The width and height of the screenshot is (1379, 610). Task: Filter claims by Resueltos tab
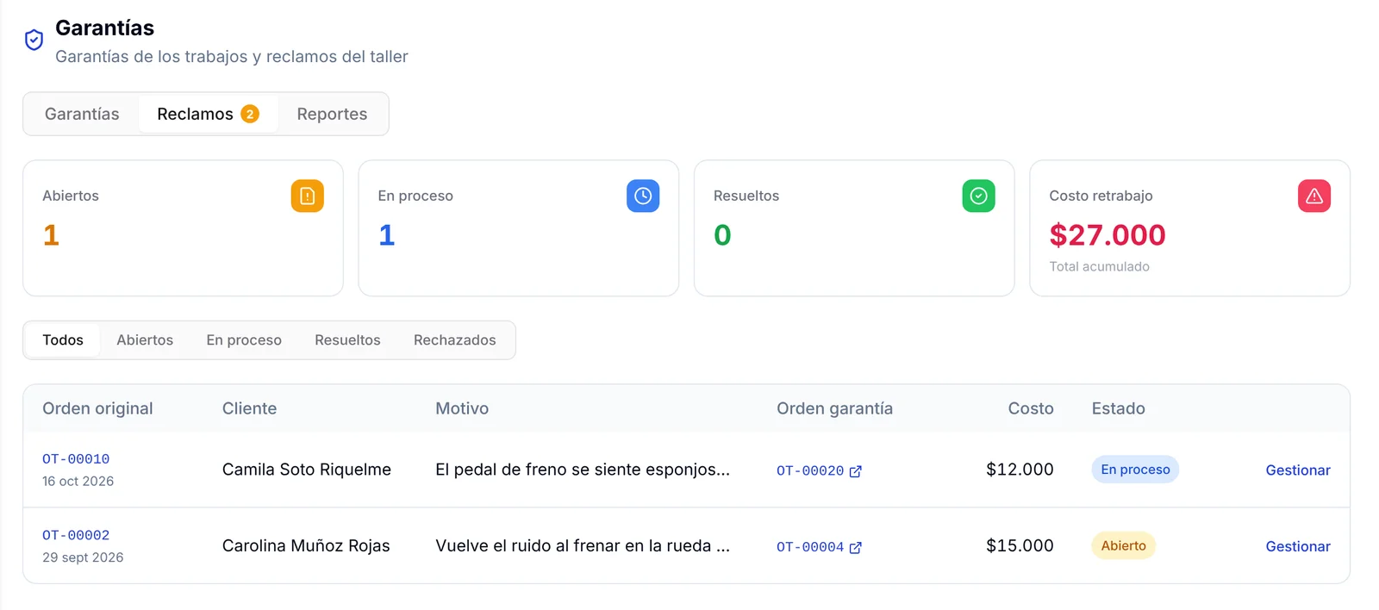347,340
